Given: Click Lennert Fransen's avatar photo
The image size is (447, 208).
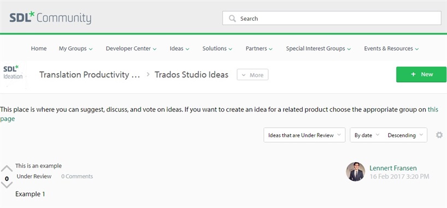Looking at the screenshot, I should (x=356, y=172).
